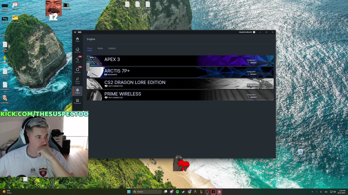
Task: Click the Engine page heading
Action: point(91,39)
